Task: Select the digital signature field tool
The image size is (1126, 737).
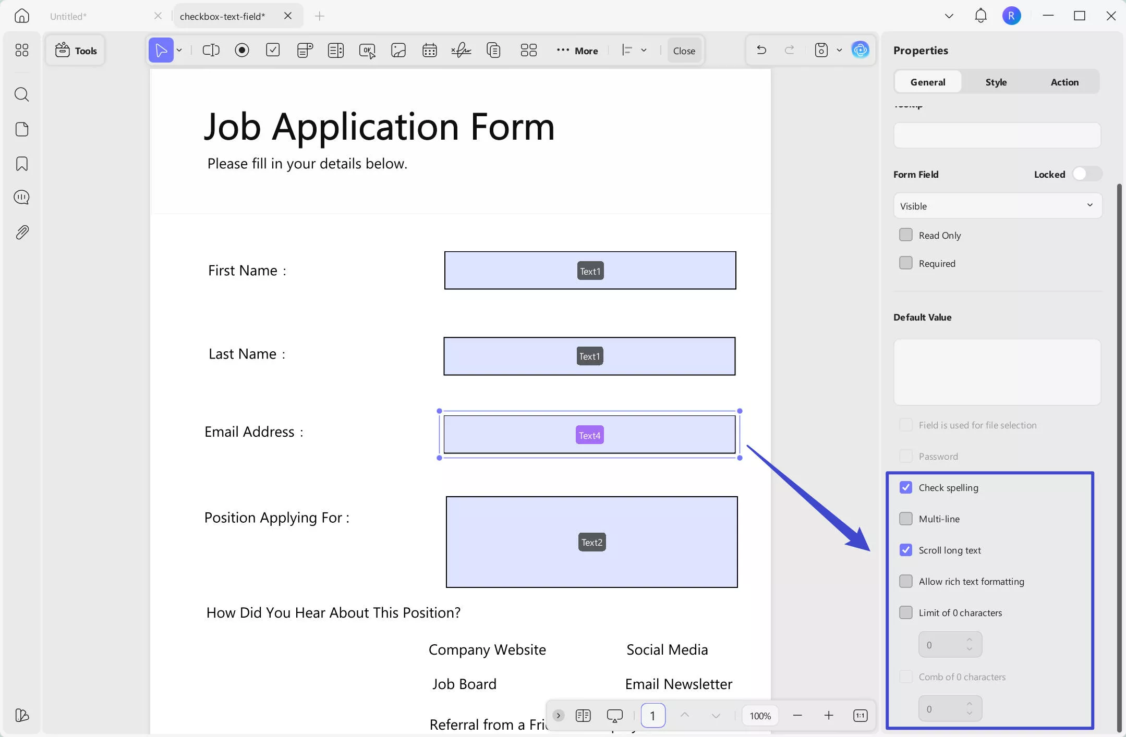Action: tap(461, 51)
